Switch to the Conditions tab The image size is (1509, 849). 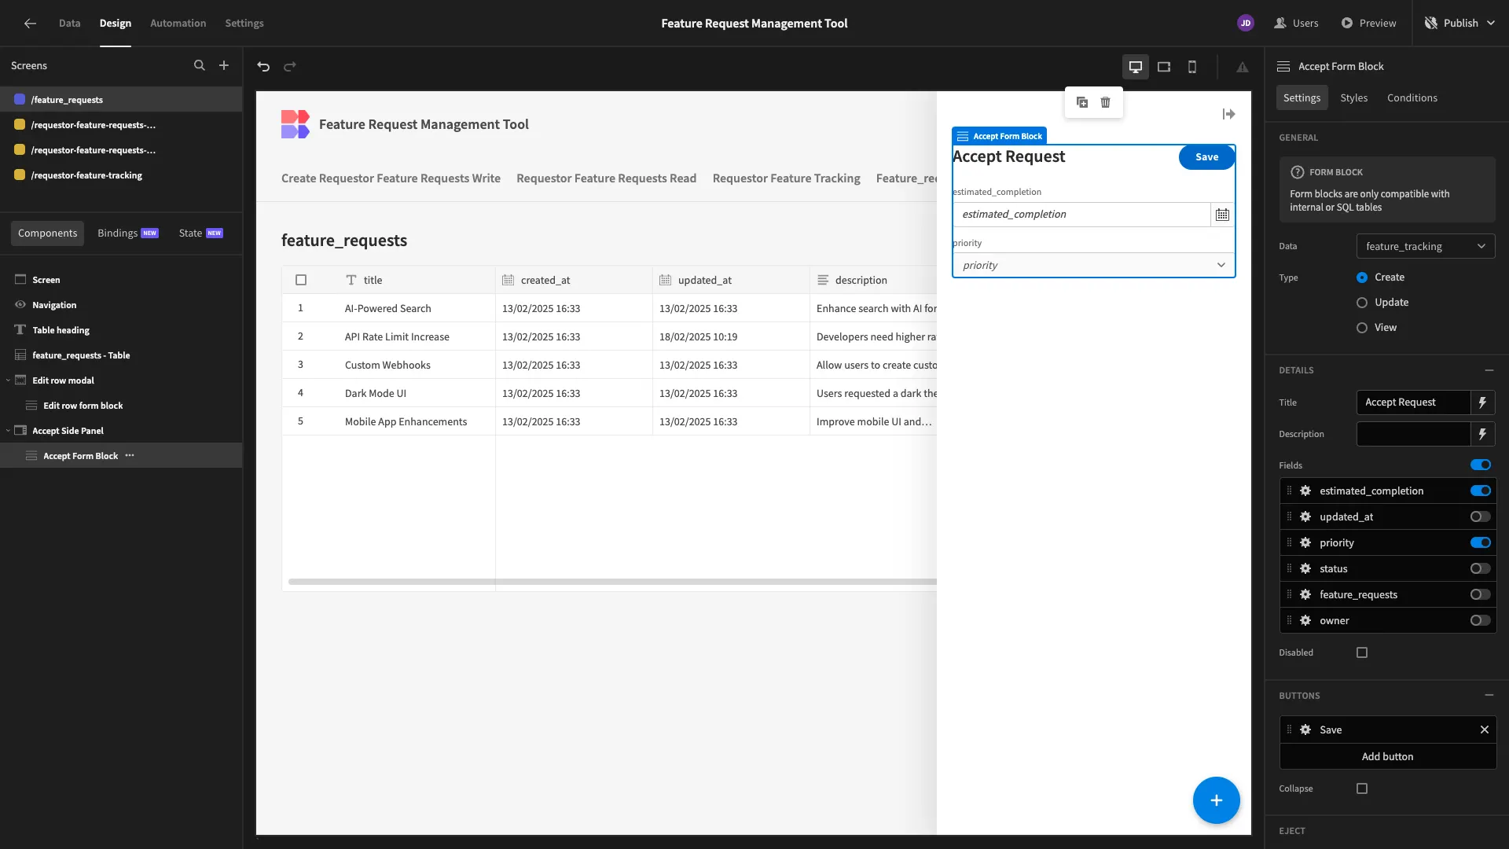click(1412, 98)
